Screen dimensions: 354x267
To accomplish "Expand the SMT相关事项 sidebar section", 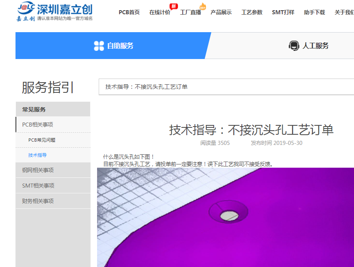I will tap(38, 186).
